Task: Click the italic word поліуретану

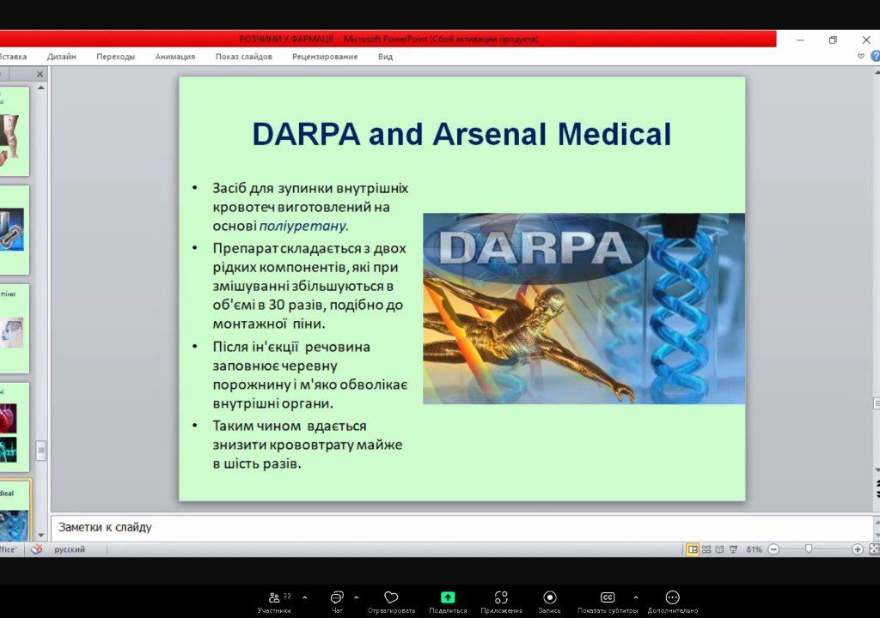Action: (303, 226)
